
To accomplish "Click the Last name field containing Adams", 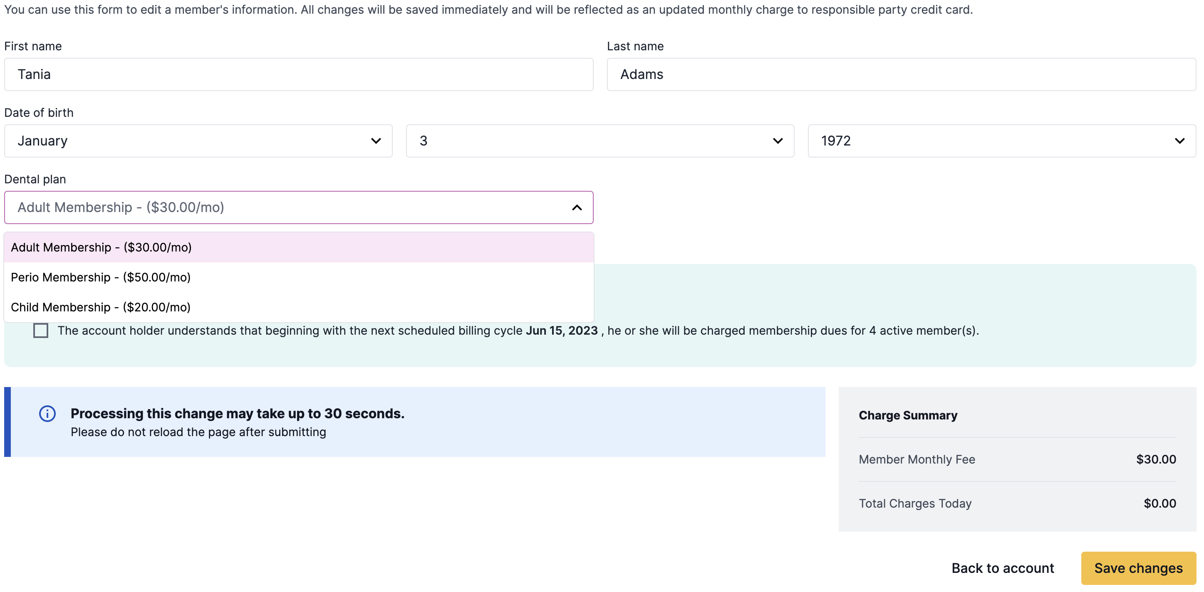I will 901,75.
